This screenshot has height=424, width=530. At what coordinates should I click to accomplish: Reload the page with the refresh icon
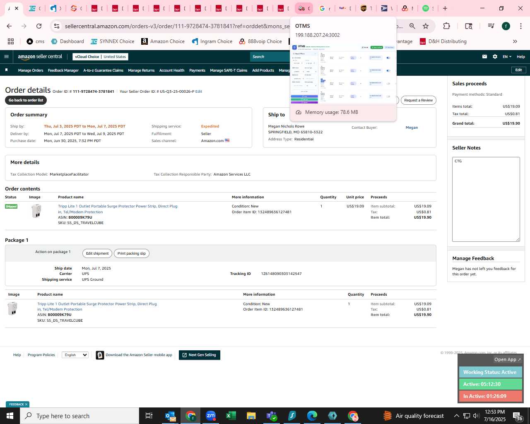[39, 26]
